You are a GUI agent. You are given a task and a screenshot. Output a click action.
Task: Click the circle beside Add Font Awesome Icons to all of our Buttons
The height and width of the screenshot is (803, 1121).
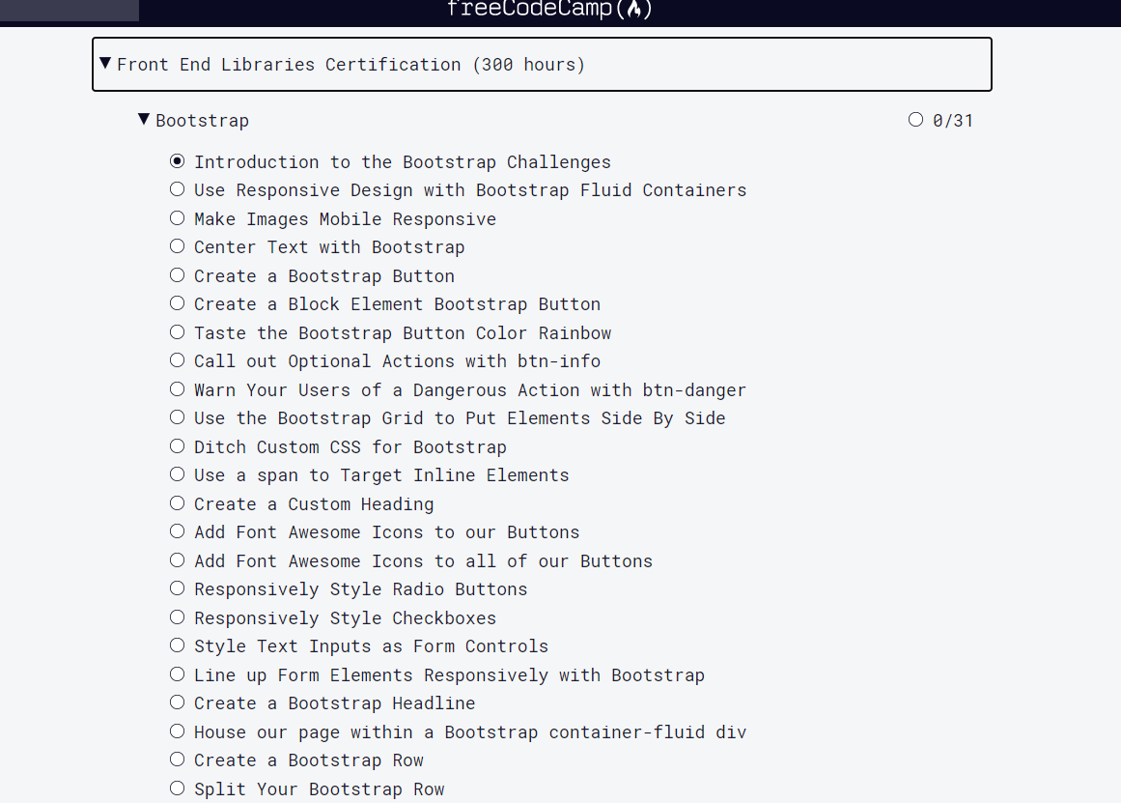click(178, 559)
